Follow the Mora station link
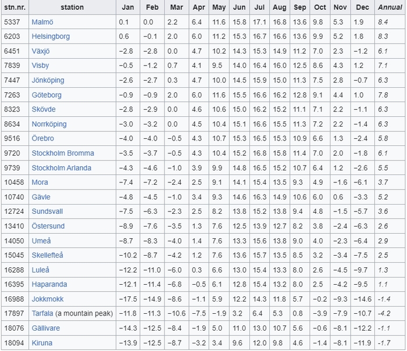407x351 pixels. pos(40,182)
